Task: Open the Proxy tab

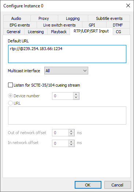Action: pos(44,18)
